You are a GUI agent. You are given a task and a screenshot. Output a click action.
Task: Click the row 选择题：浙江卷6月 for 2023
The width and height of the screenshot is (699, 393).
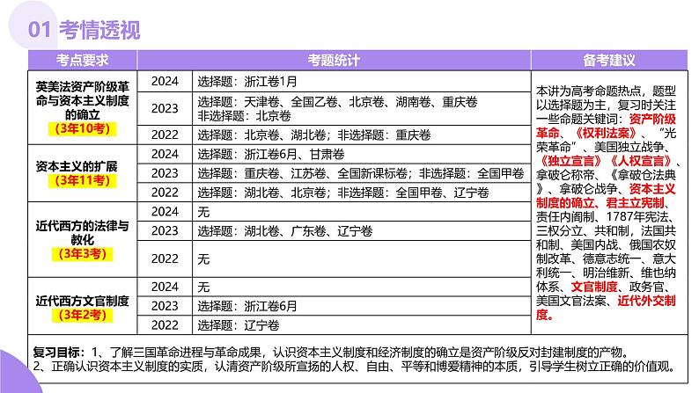tap(362, 306)
